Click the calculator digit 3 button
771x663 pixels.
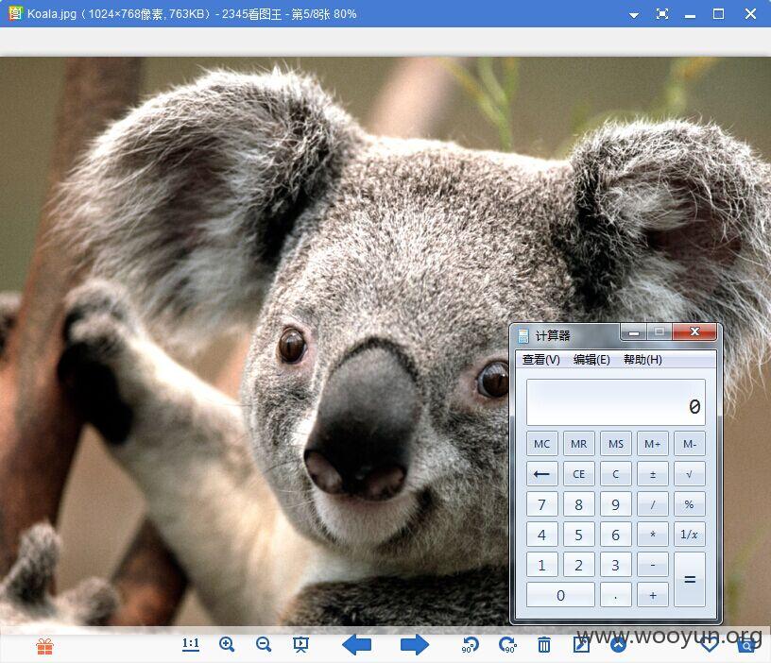point(616,565)
